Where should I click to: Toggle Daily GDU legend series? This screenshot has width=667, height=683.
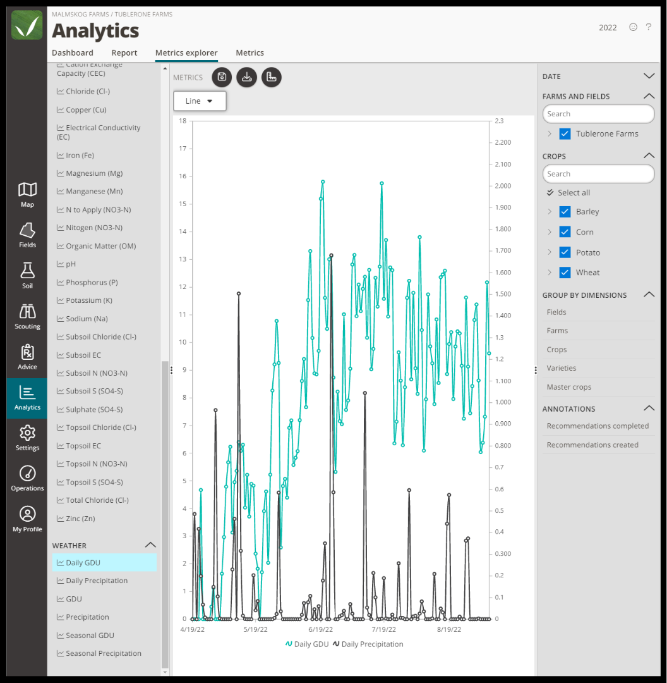[x=307, y=644]
